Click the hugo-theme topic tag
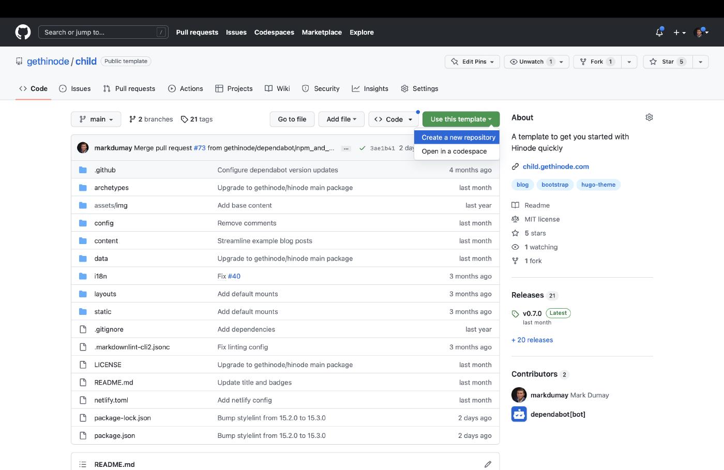 pyautogui.click(x=598, y=185)
